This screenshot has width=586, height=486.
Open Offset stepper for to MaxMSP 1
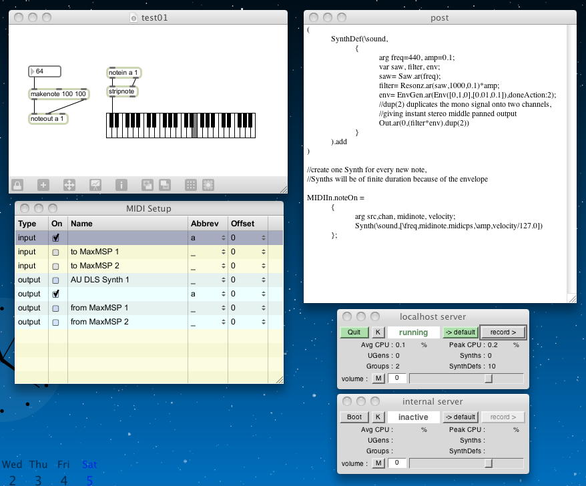click(264, 252)
